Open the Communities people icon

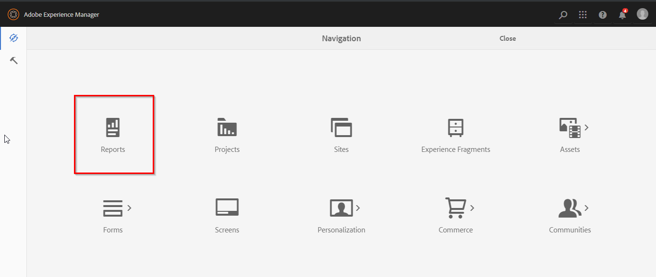570,208
